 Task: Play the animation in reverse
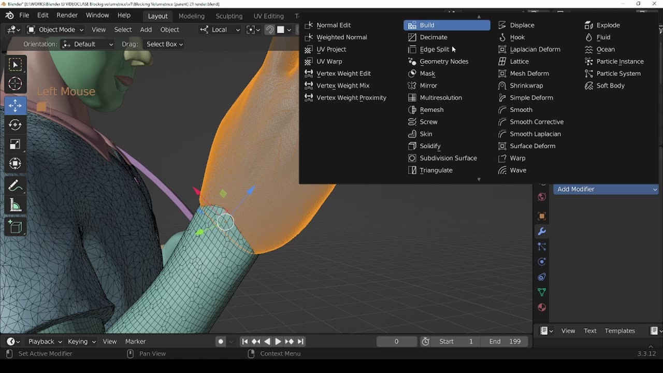click(267, 341)
